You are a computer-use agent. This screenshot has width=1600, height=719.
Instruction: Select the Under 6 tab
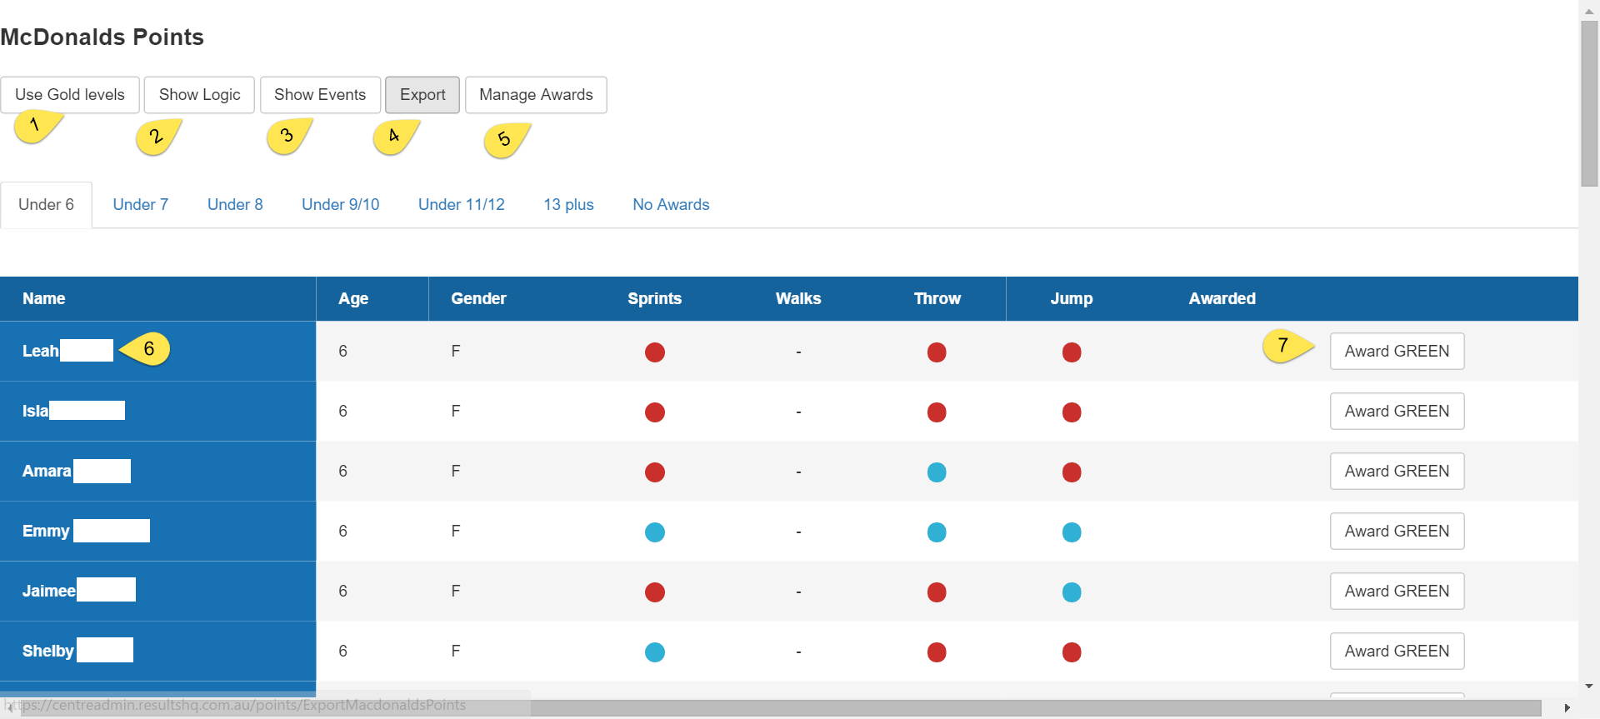[x=47, y=205]
